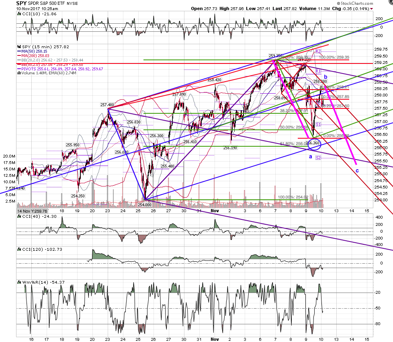
Task: Select the wave label 'a'
Action: pos(311,157)
